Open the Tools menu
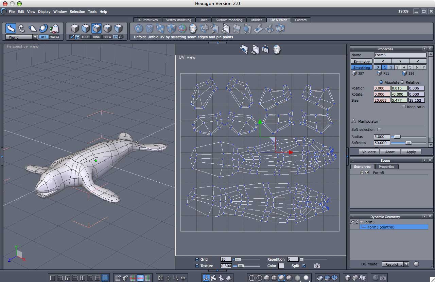The width and height of the screenshot is (435, 282). tap(92, 12)
